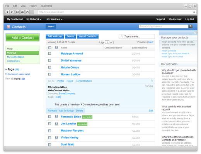
Task: Open the New dropdown button
Action: (x=51, y=27)
